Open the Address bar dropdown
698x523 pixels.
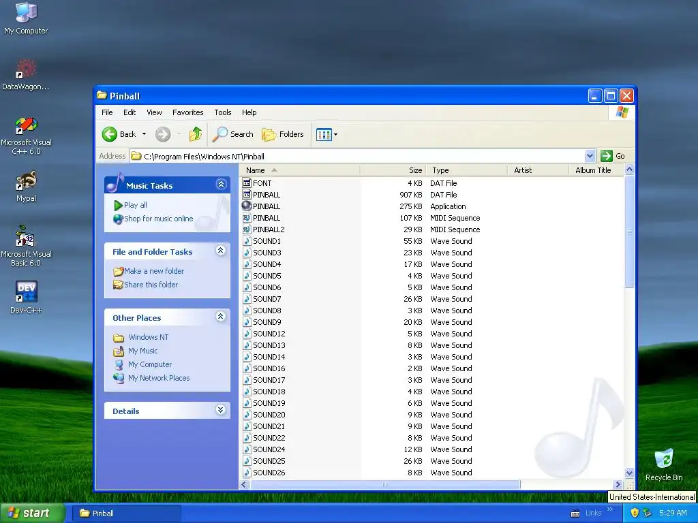590,156
